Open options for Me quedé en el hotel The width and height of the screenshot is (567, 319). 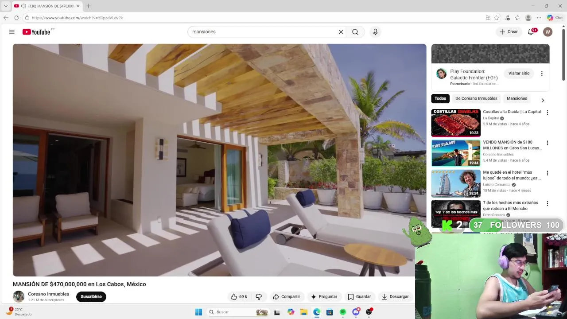(548, 173)
